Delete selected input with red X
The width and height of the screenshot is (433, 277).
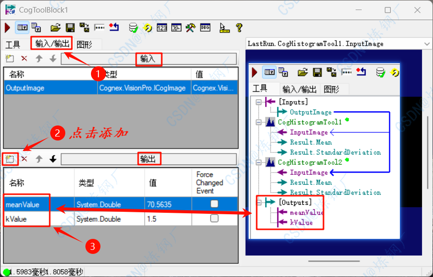click(x=24, y=59)
